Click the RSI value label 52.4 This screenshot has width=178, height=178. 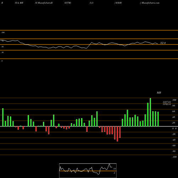[163, 43]
